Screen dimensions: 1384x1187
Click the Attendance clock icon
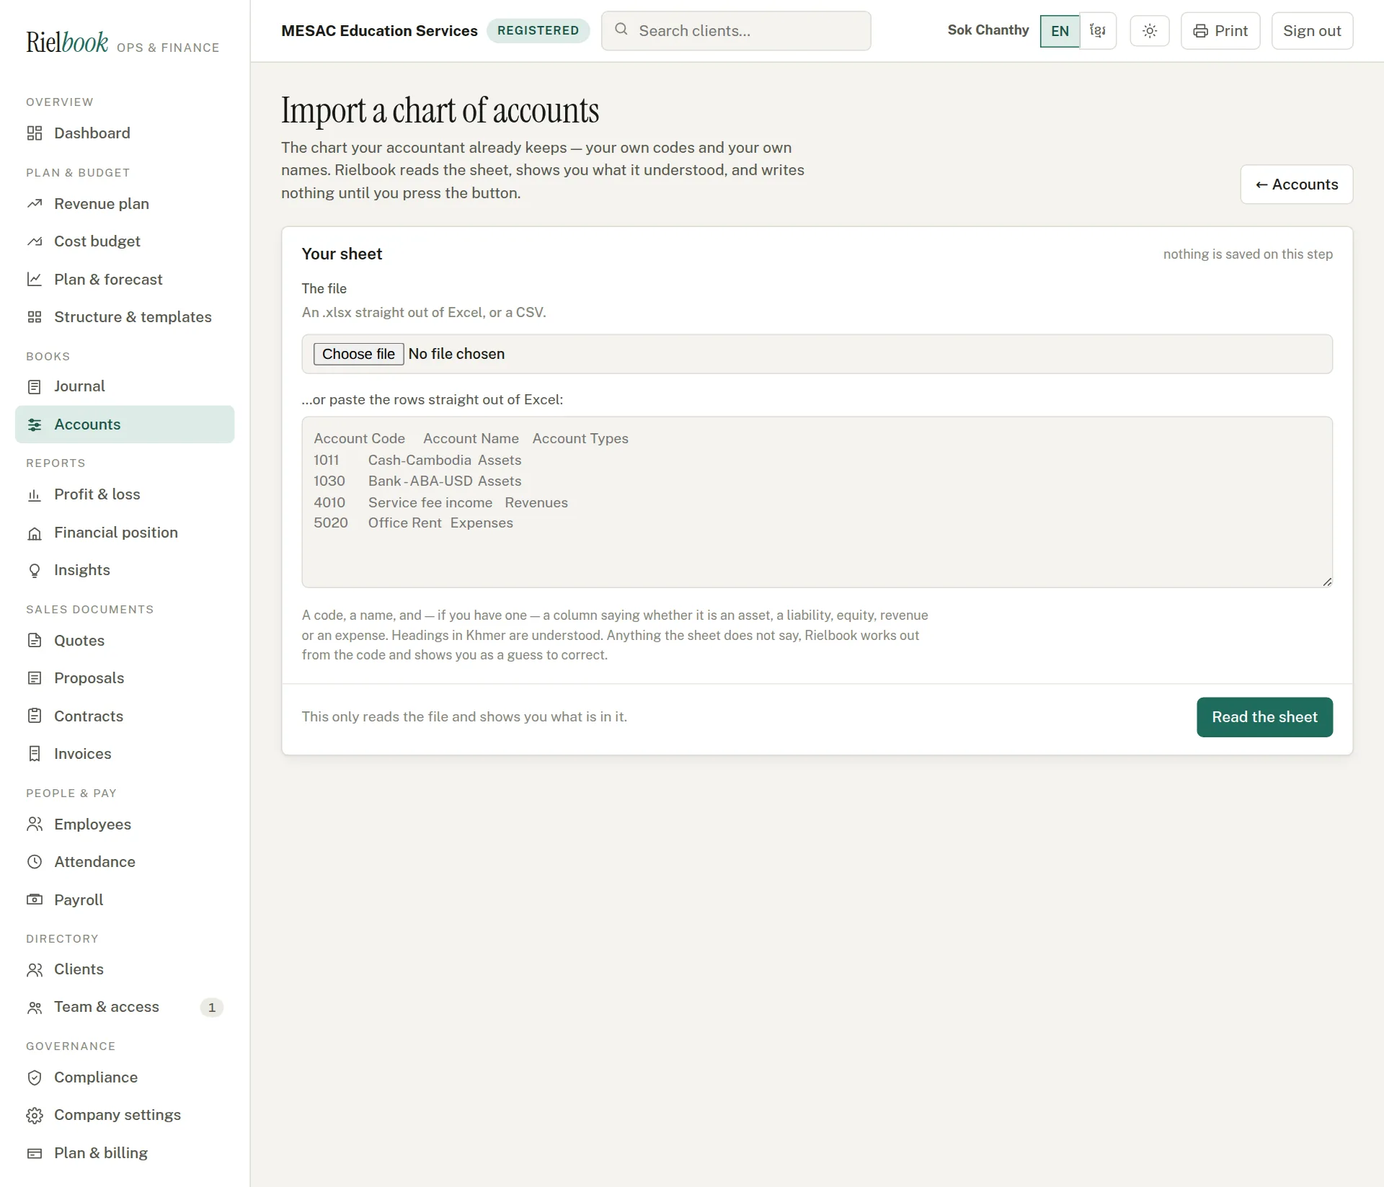pos(35,862)
